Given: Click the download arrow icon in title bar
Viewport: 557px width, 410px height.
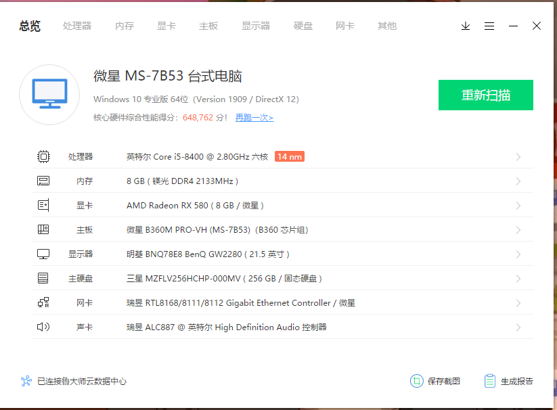Looking at the screenshot, I should (466, 26).
